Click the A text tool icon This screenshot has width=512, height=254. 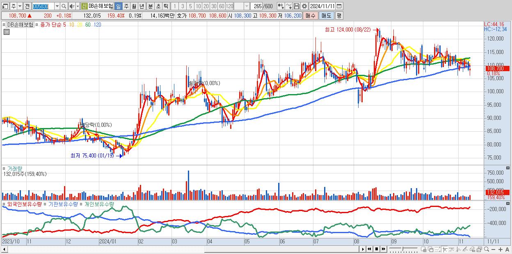[x=507, y=250]
